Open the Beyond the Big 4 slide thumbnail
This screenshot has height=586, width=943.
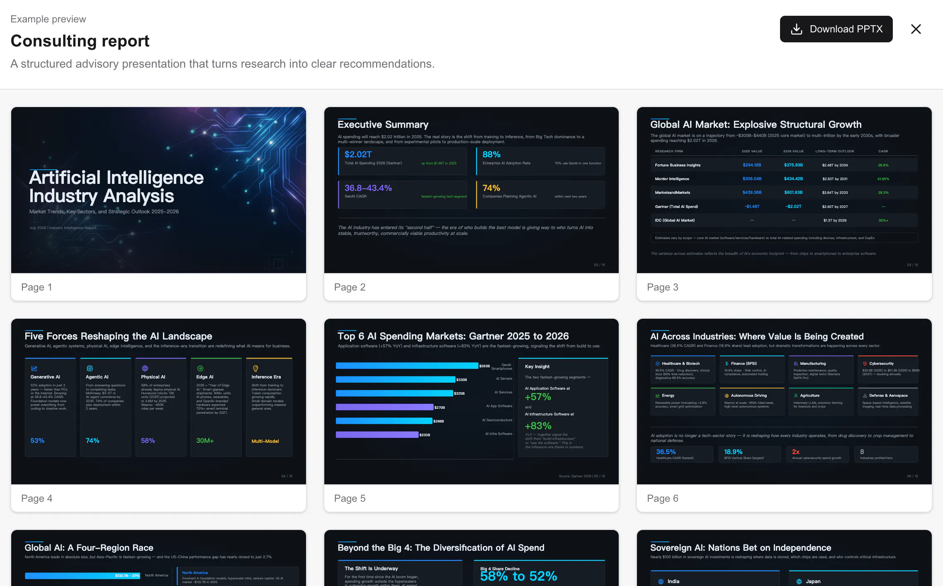(x=471, y=558)
